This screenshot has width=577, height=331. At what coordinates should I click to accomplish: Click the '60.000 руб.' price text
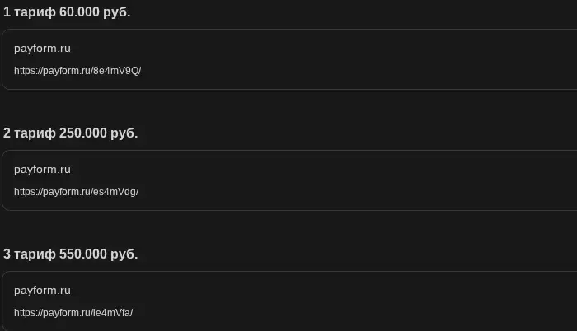(x=95, y=12)
